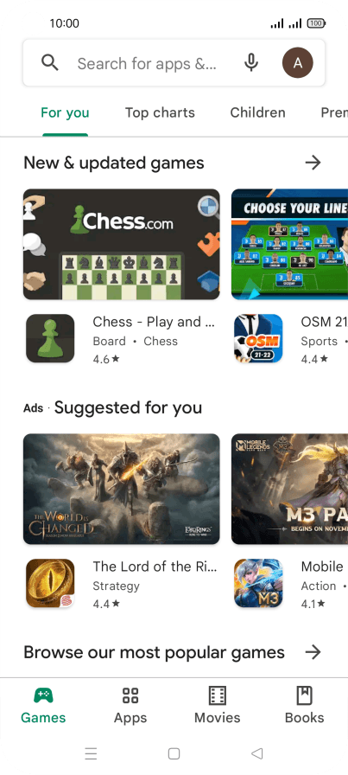Open the OSM 21/22 app icon

click(x=258, y=338)
